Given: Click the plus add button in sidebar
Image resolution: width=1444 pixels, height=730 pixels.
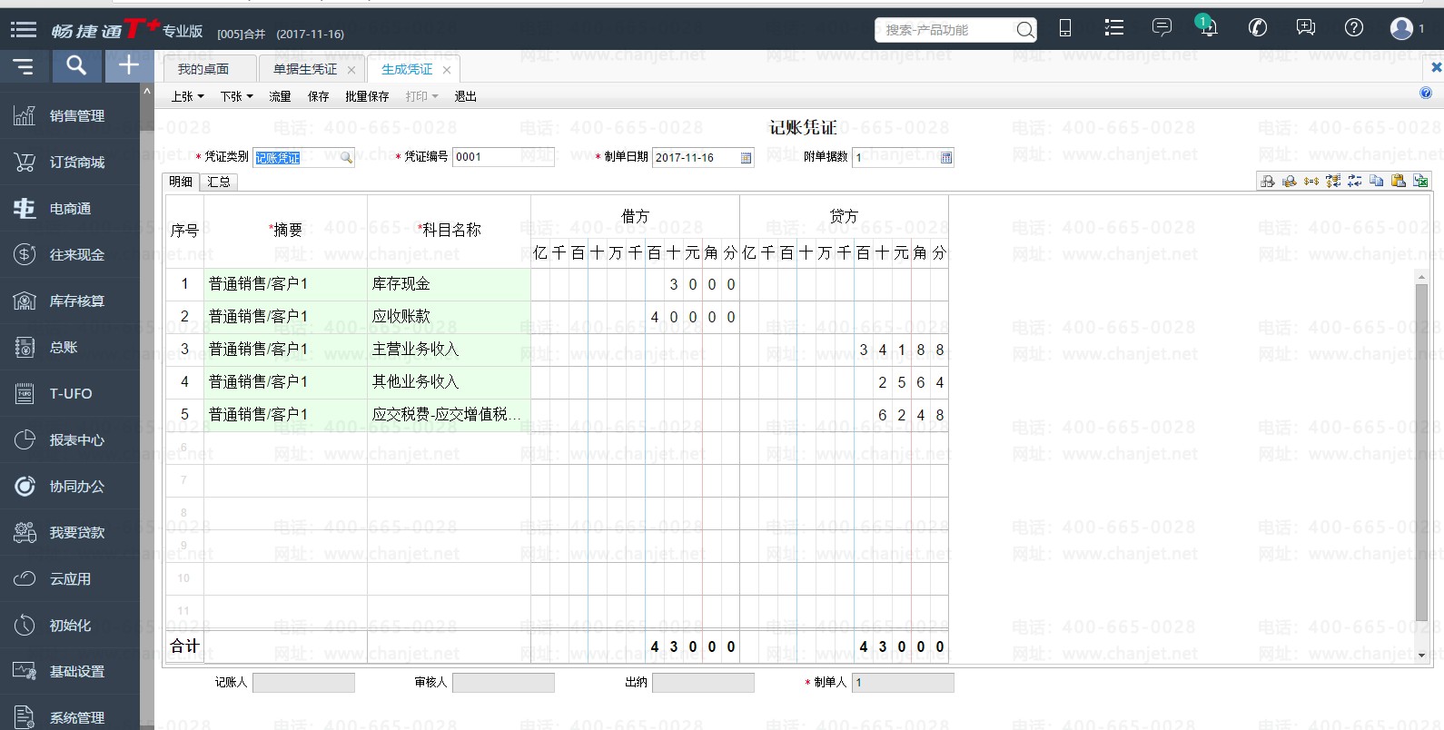Looking at the screenshot, I should [x=129, y=65].
